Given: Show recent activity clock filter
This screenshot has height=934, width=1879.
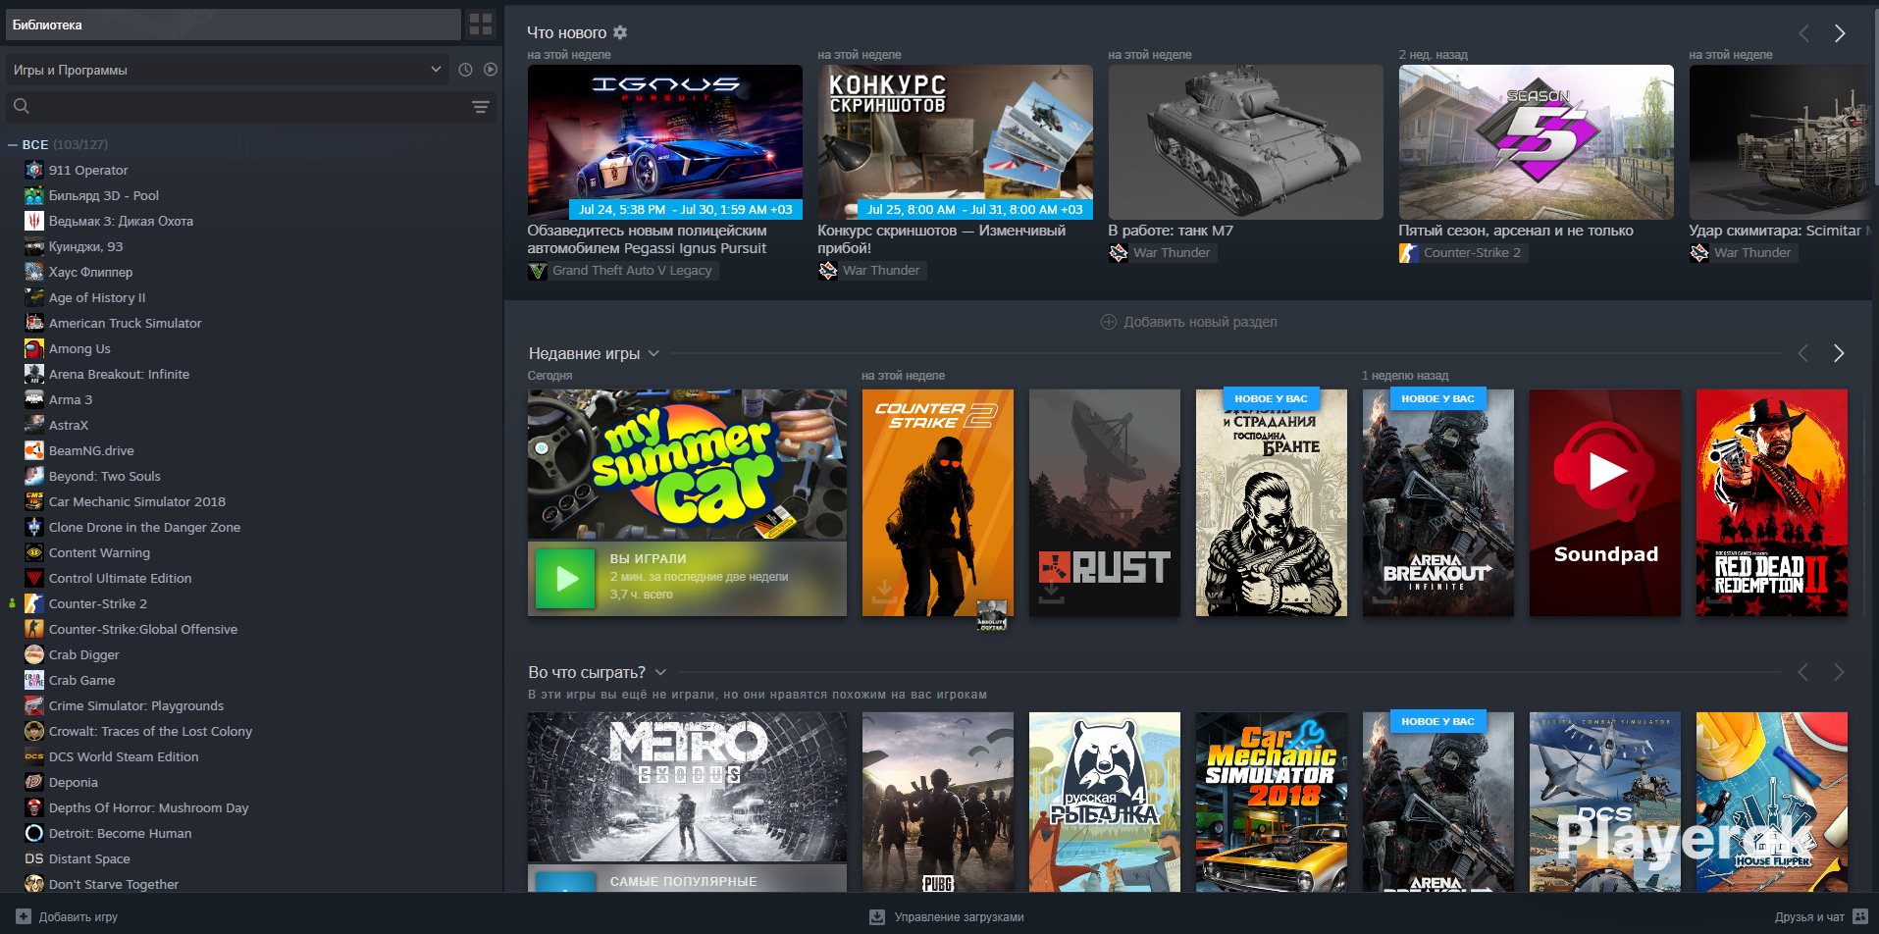Looking at the screenshot, I should (x=465, y=70).
